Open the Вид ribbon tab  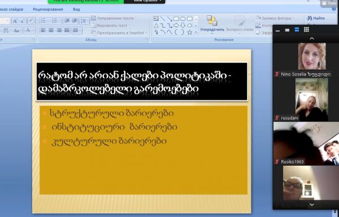pyautogui.click(x=76, y=9)
